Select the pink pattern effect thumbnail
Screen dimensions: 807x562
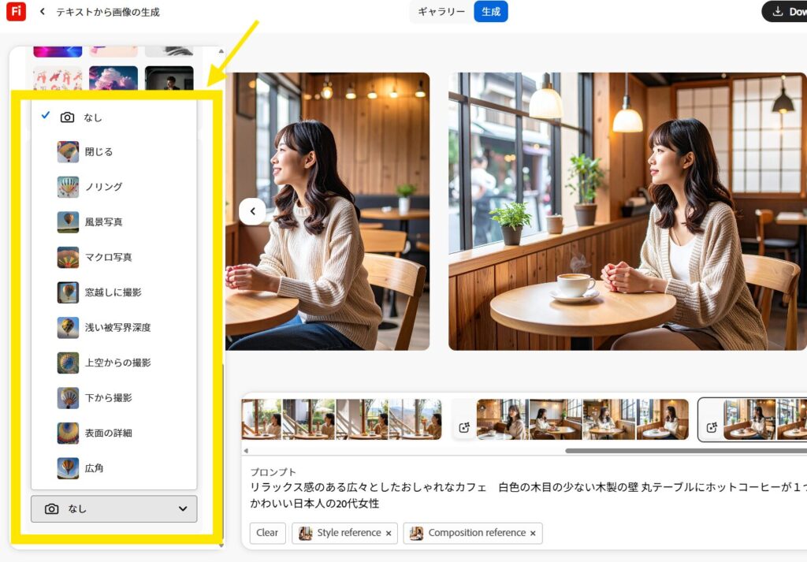(x=58, y=79)
